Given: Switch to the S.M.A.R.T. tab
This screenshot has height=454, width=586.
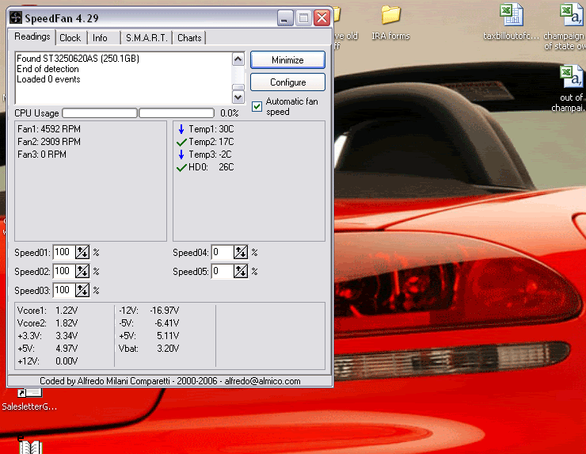Looking at the screenshot, I should tap(146, 38).
